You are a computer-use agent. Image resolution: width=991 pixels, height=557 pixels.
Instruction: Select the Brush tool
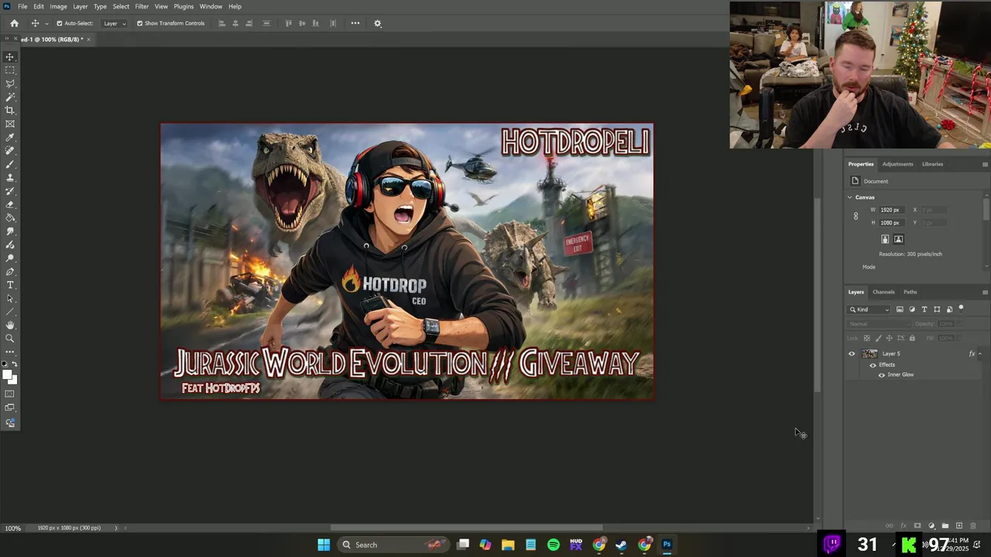(x=10, y=164)
